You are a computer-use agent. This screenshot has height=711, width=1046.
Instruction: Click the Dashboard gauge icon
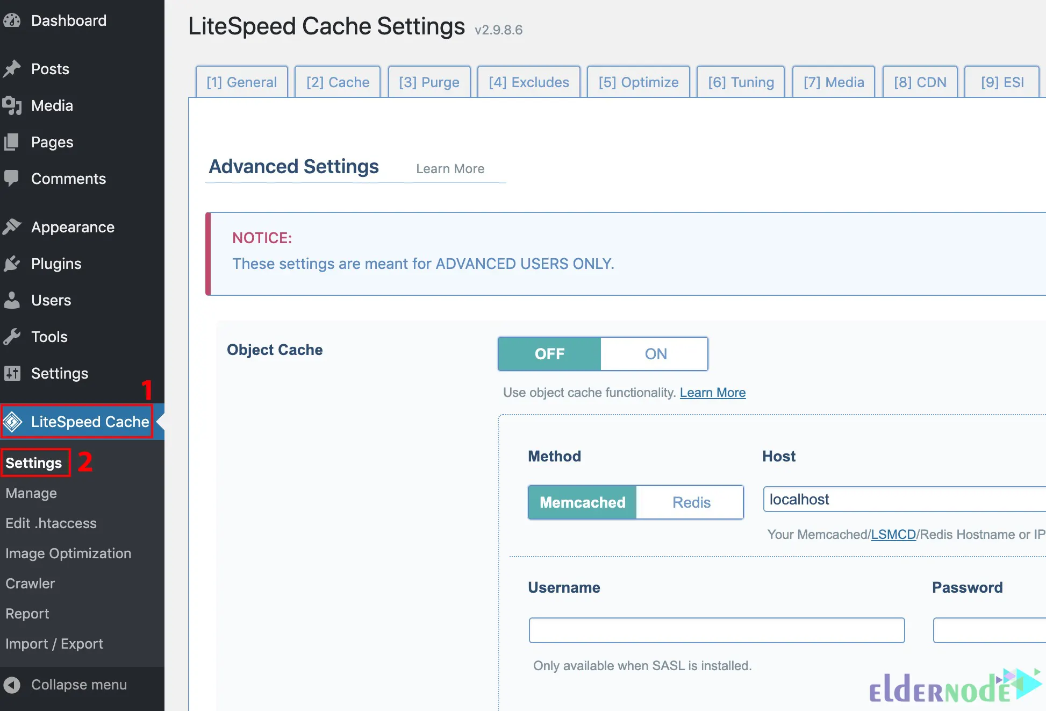point(12,20)
